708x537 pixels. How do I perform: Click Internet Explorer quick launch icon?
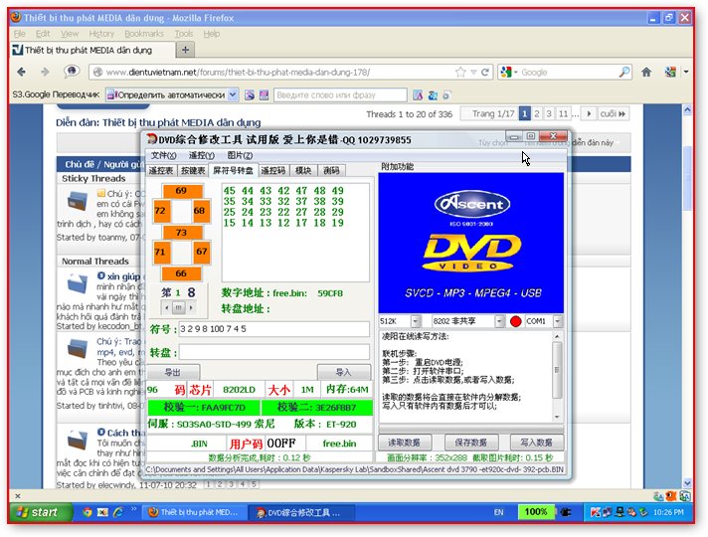point(118,512)
